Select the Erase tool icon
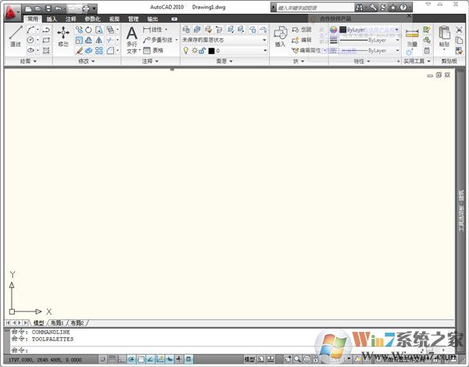The image size is (469, 367). 79,51
